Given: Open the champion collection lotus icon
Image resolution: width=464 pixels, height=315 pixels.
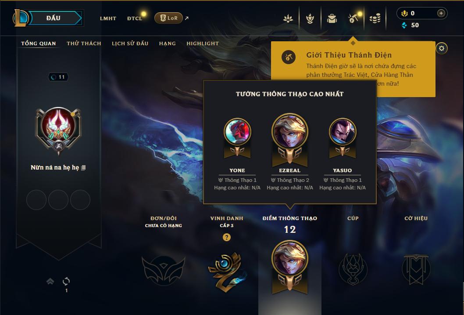Looking at the screenshot, I should click(x=288, y=18).
